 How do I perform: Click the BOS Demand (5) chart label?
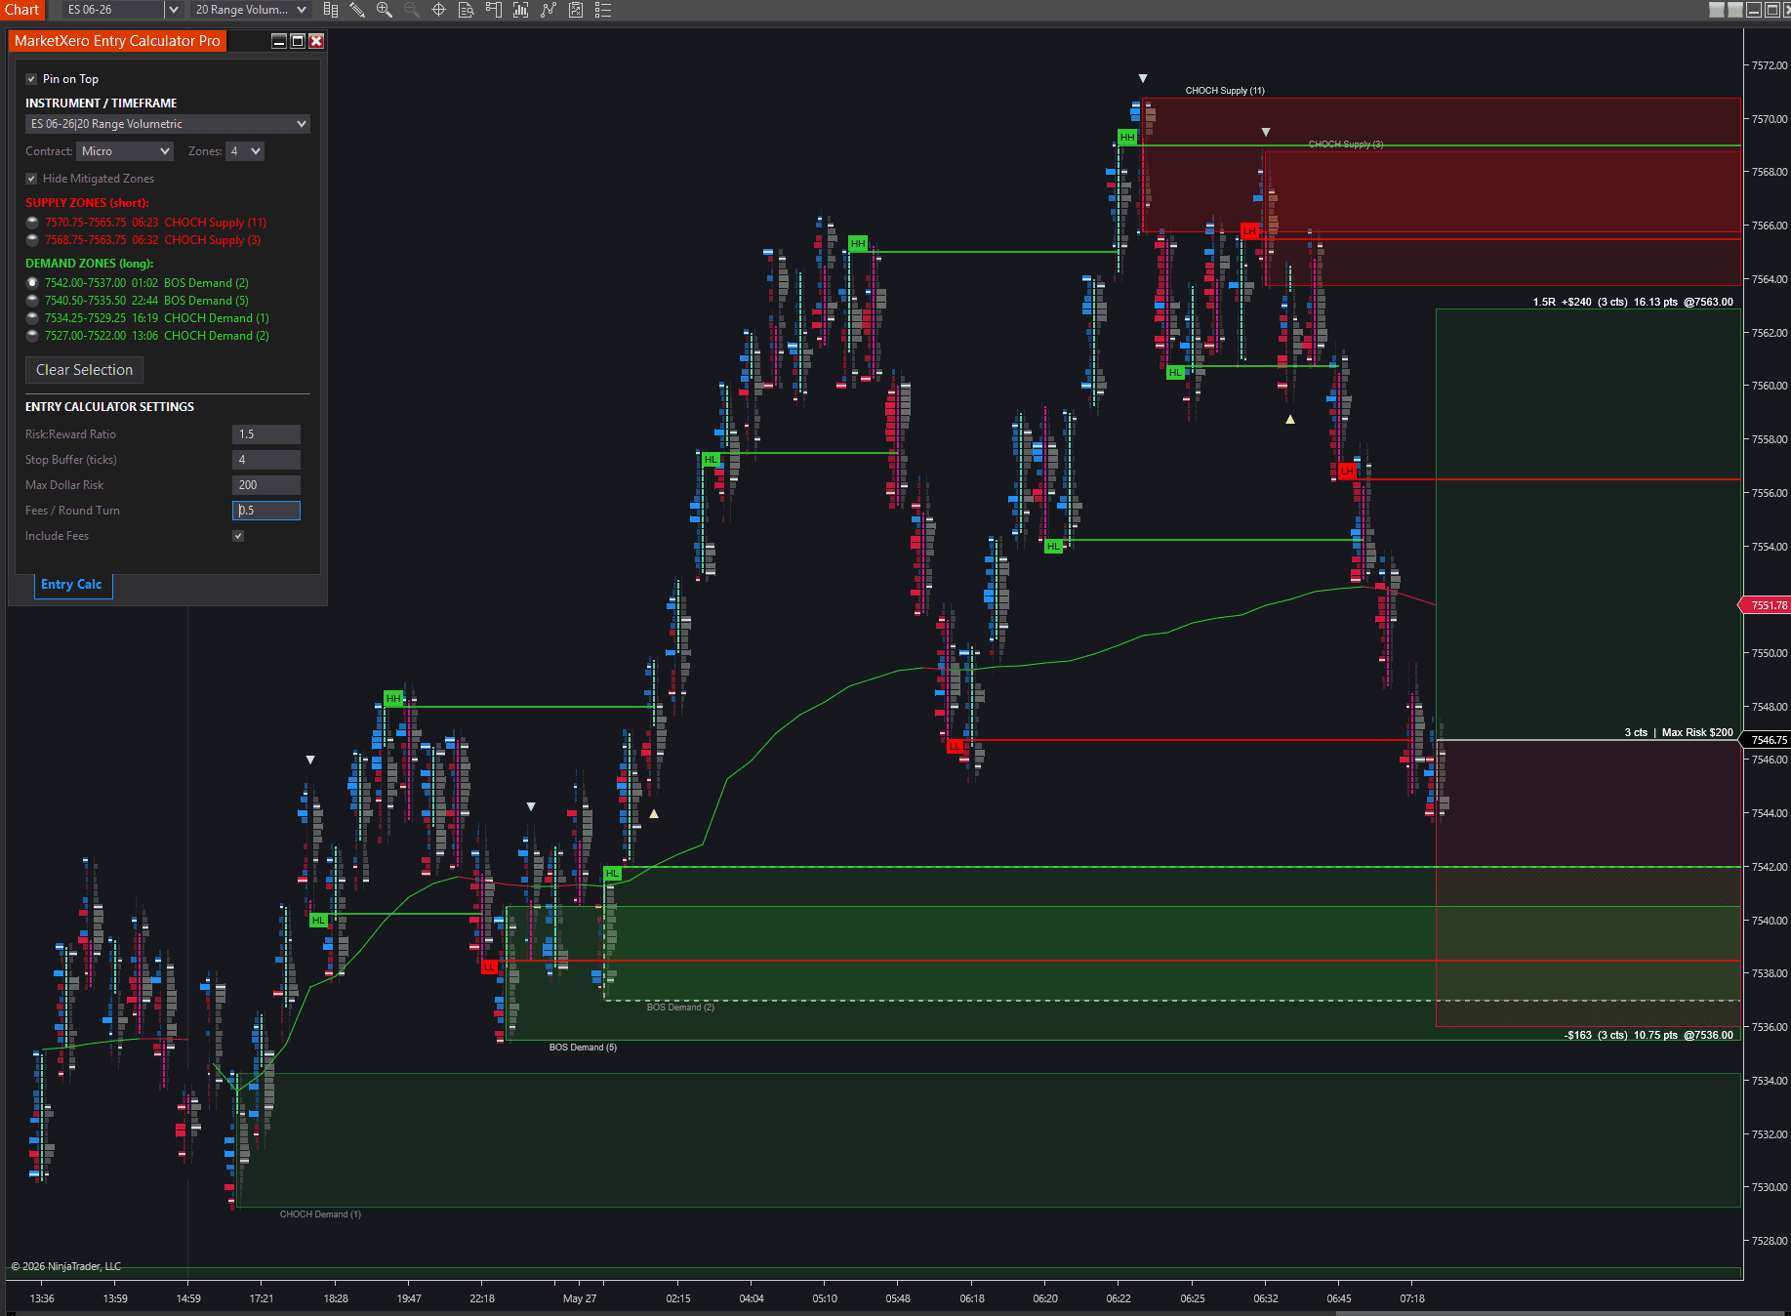(583, 1048)
